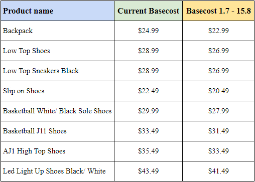Screen dimensions: 255x182
Task: Select Led Light Up Shoes Black/ White
Action: tap(58, 171)
